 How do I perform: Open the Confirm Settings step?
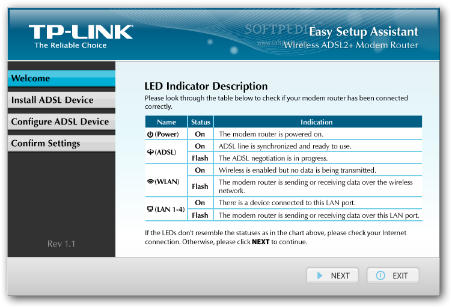(61, 143)
